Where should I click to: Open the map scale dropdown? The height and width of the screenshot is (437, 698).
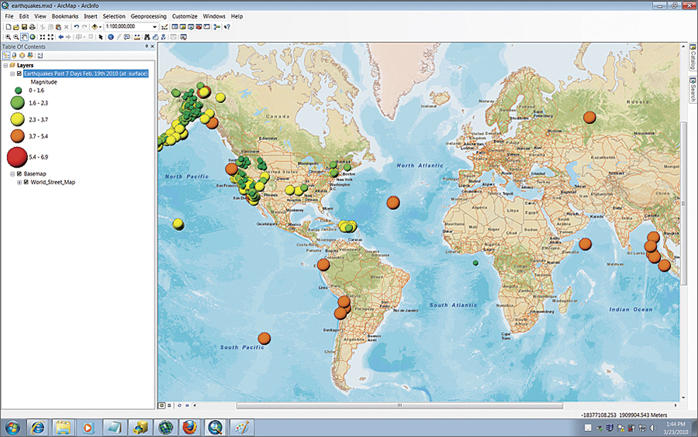click(155, 26)
